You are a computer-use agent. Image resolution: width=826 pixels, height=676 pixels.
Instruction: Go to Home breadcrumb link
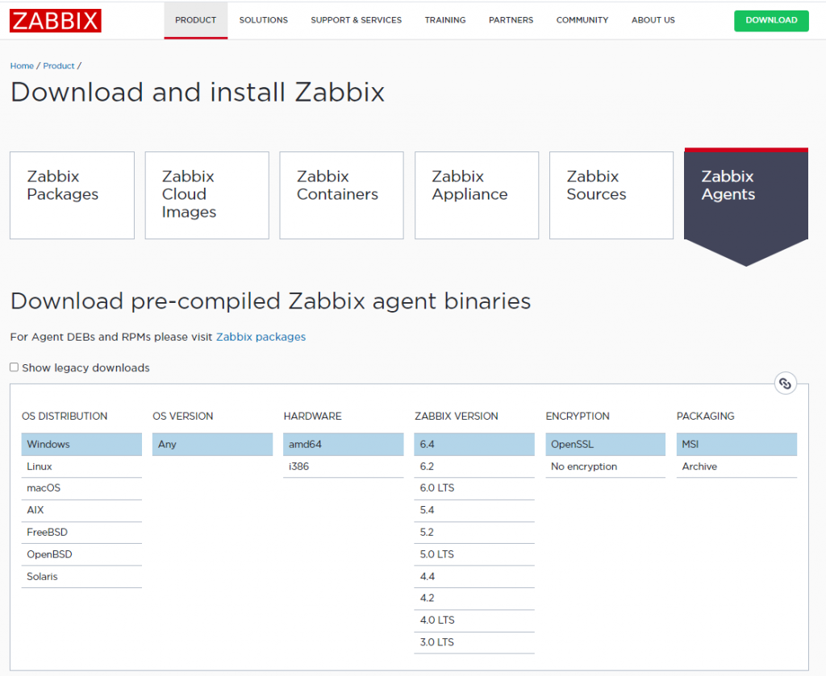click(22, 66)
